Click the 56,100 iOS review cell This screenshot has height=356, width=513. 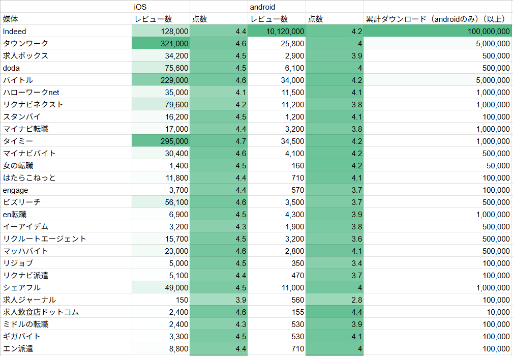(x=161, y=202)
